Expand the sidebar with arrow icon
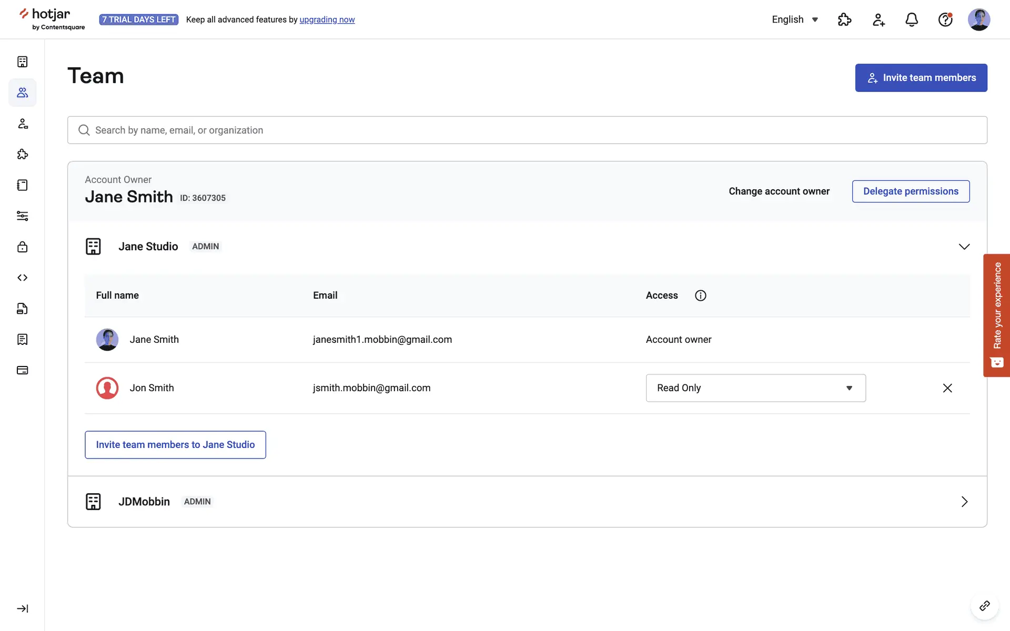 click(x=22, y=608)
